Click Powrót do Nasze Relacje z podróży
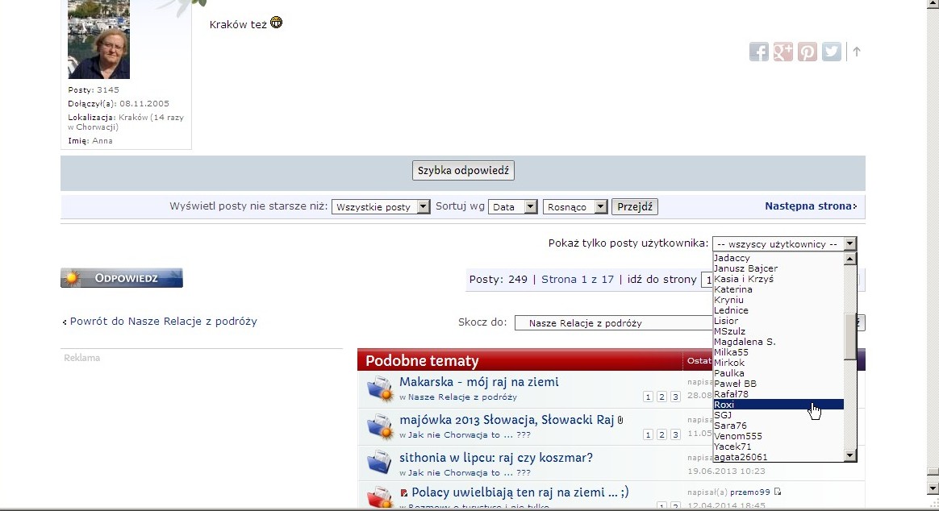The image size is (939, 511). point(163,321)
